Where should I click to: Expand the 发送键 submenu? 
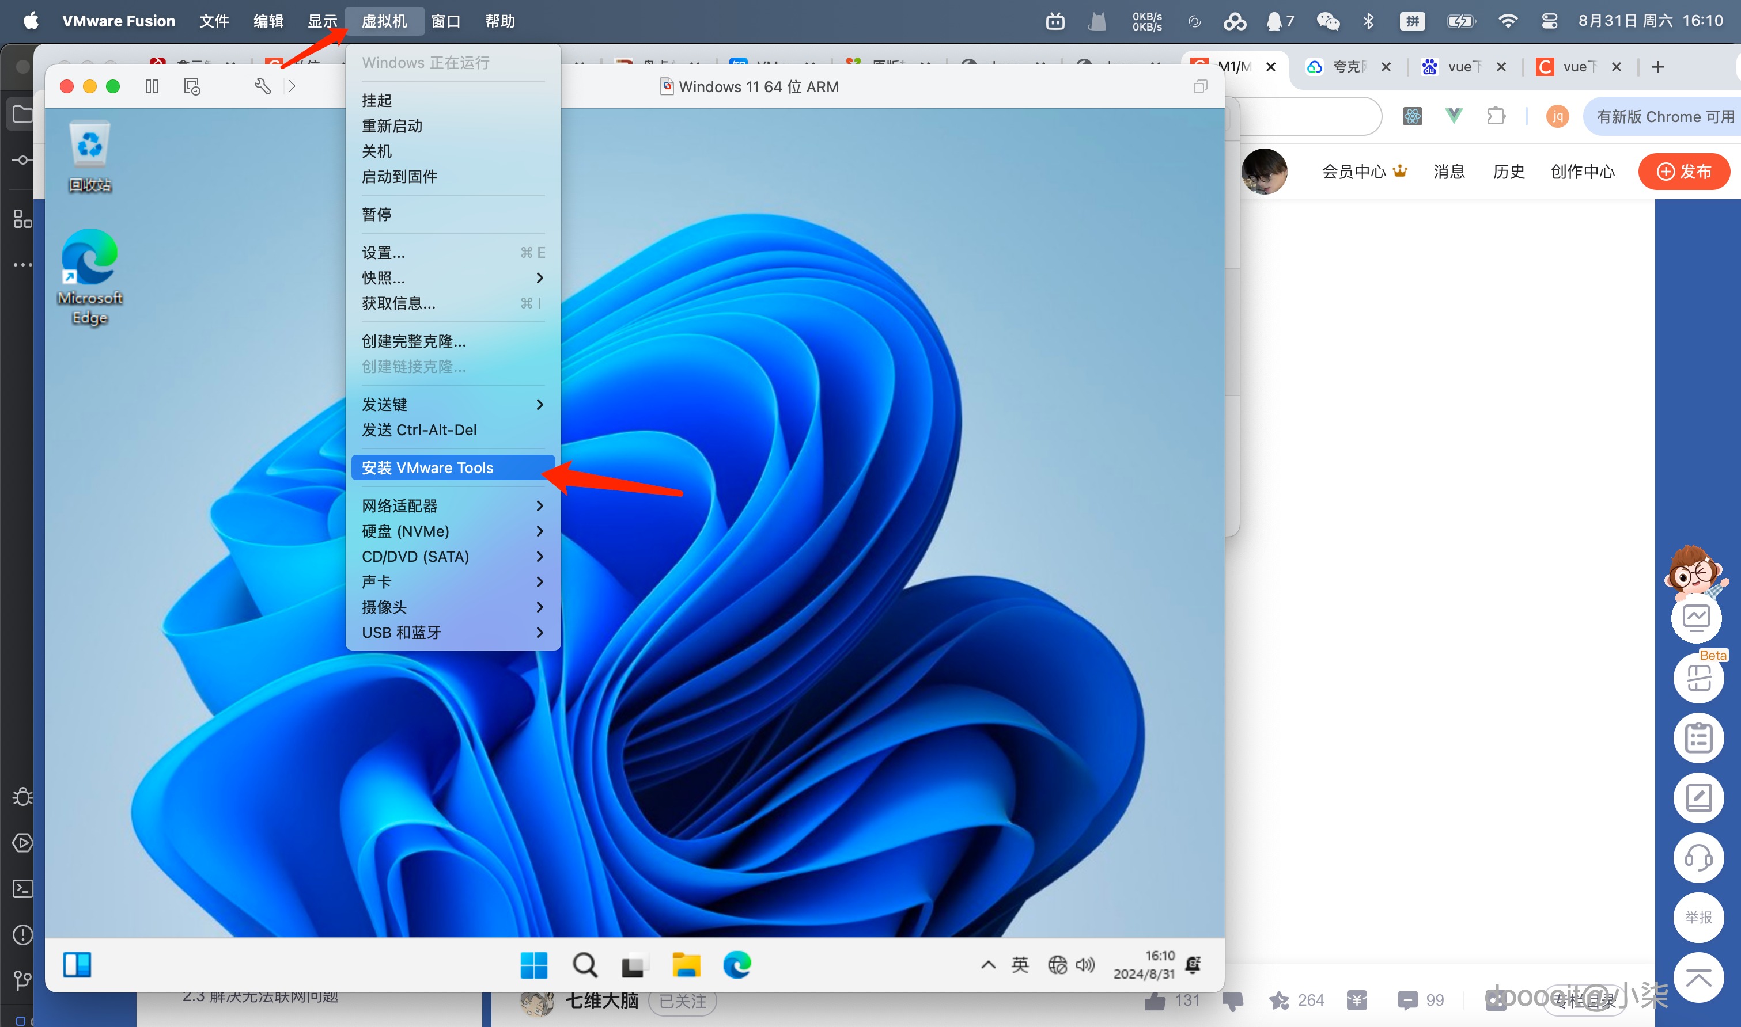pos(384,404)
